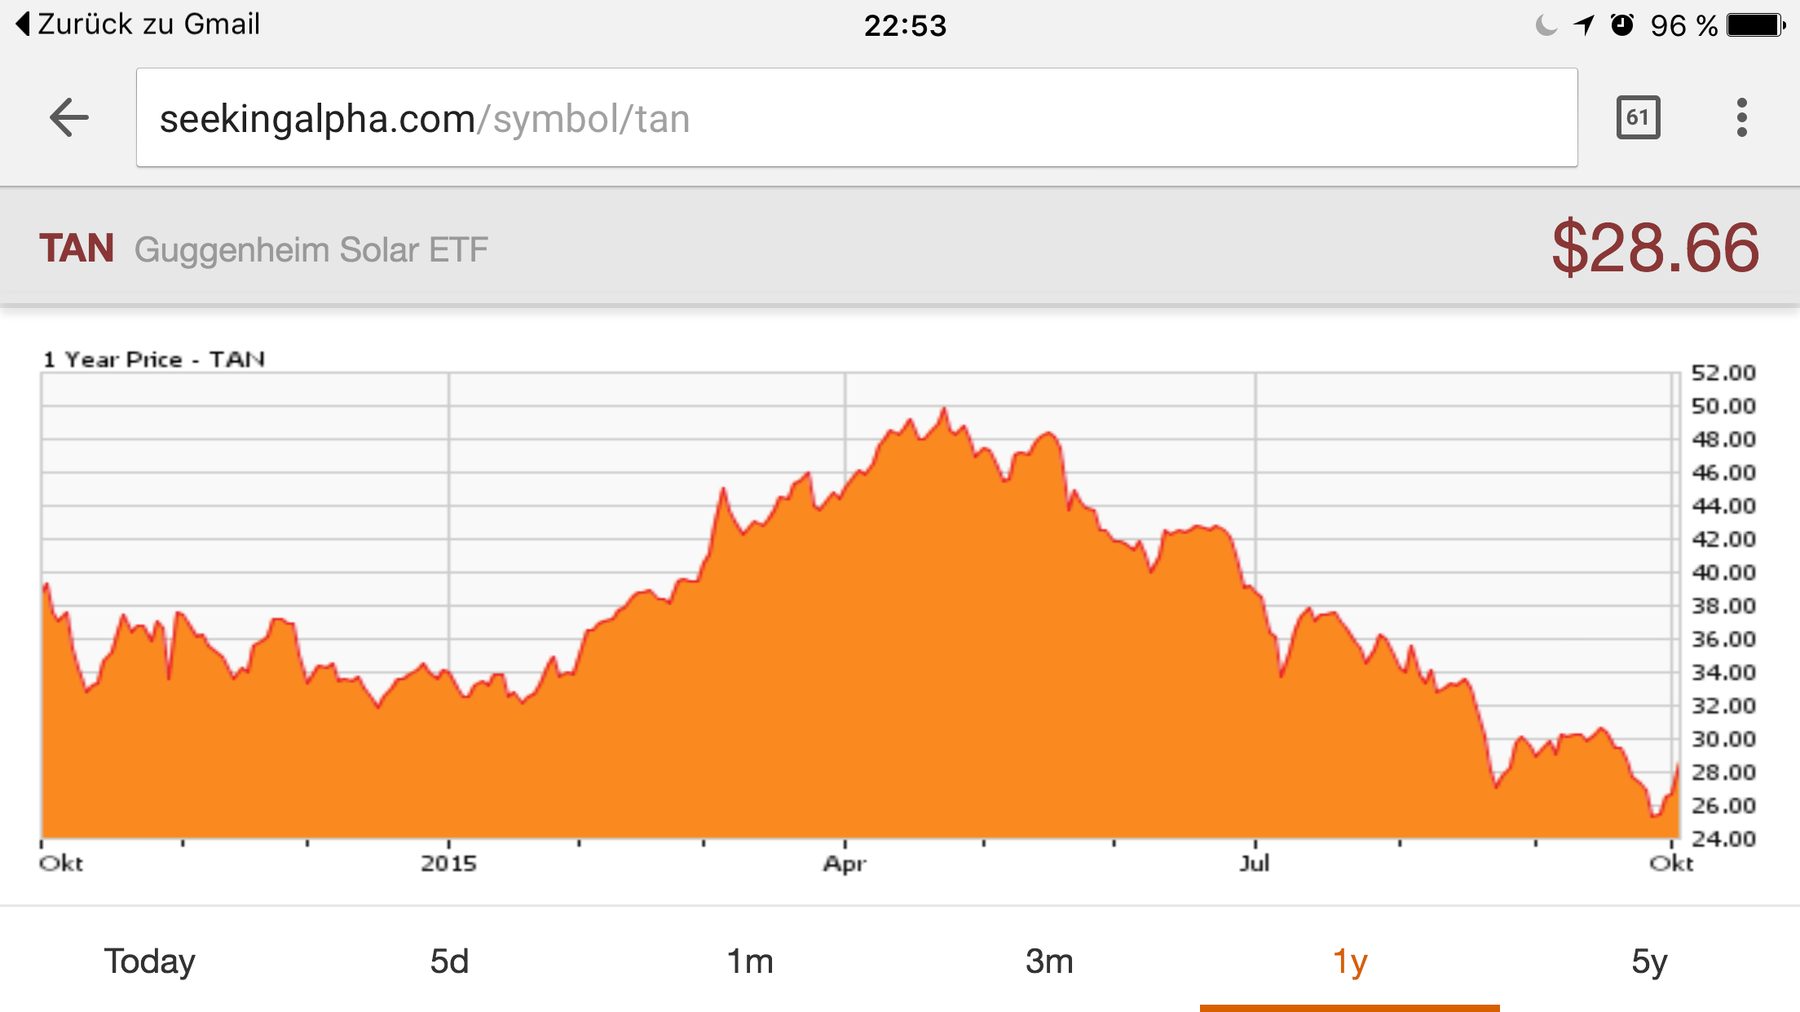
Task: Tap the chart peak near April
Action: (x=944, y=410)
